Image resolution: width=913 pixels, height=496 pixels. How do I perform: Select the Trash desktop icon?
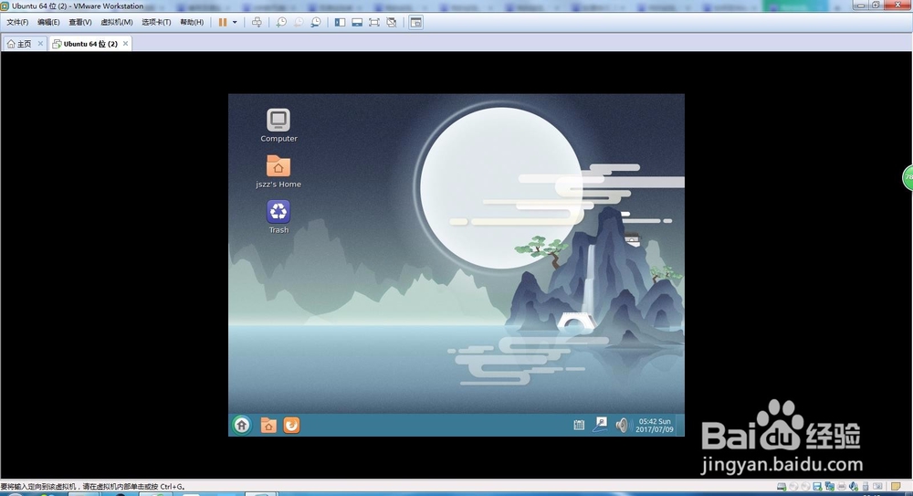pyautogui.click(x=278, y=216)
